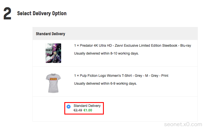
Task: Select the Standard Delivery radio button
Action: click(69, 107)
